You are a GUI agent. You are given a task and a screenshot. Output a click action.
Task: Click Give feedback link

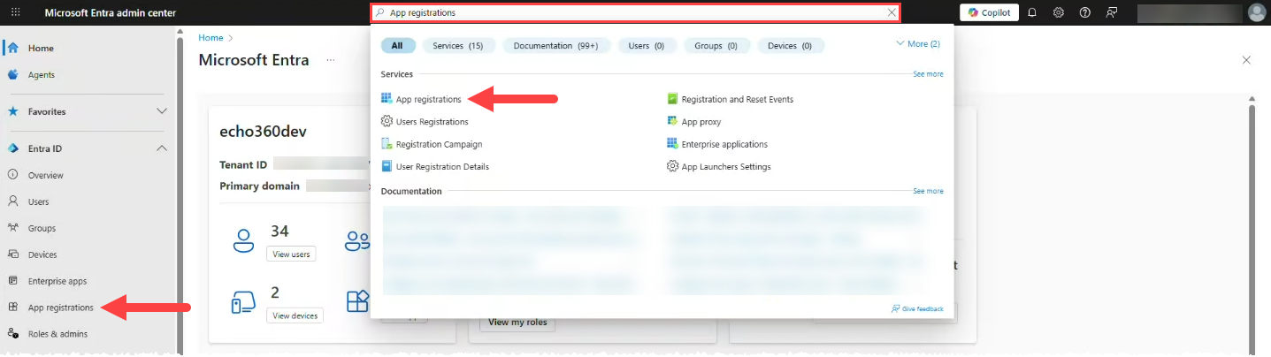tap(917, 308)
